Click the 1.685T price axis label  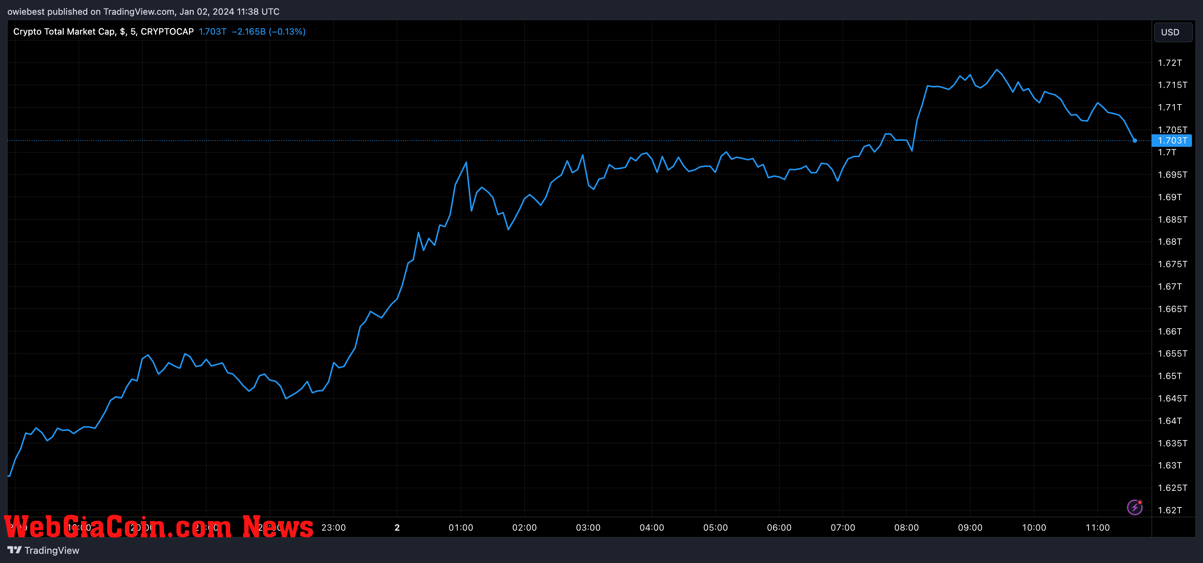(1172, 220)
